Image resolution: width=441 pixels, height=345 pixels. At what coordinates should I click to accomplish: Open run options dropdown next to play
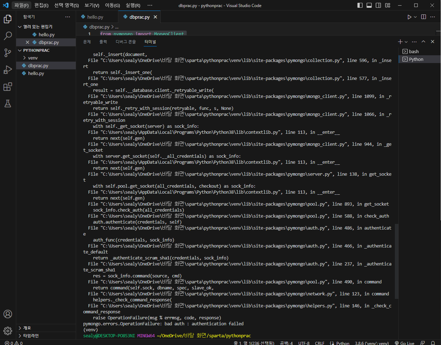click(x=415, y=17)
